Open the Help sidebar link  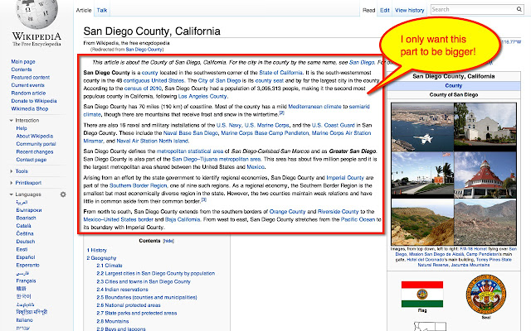[x=22, y=128]
